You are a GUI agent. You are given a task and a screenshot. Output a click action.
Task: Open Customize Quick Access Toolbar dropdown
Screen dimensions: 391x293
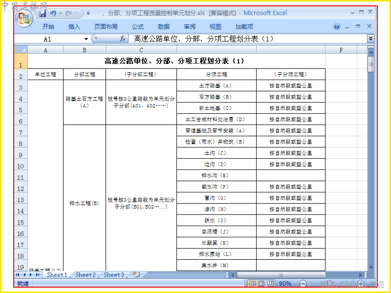point(88,14)
